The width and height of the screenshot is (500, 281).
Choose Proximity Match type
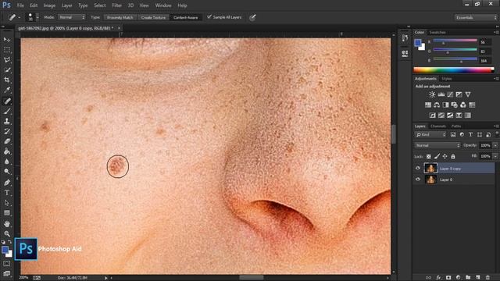point(120,17)
